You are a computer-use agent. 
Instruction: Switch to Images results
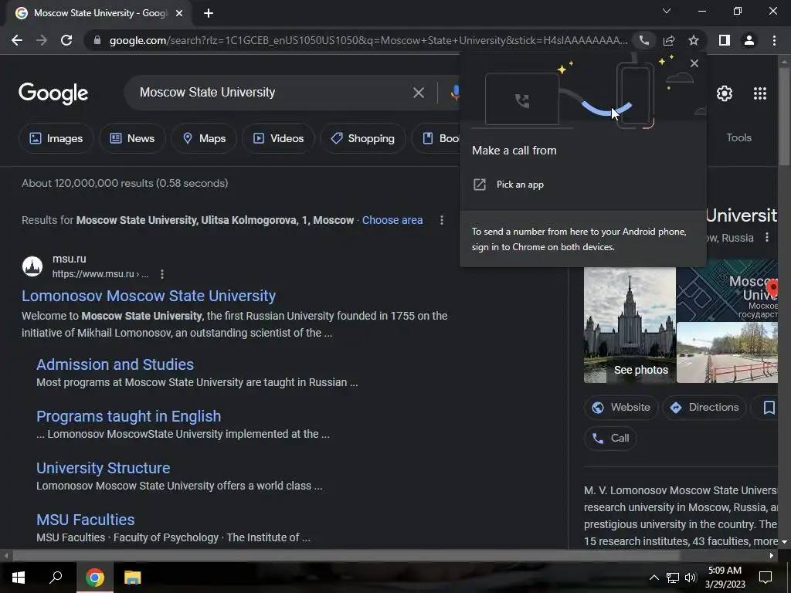[56, 138]
